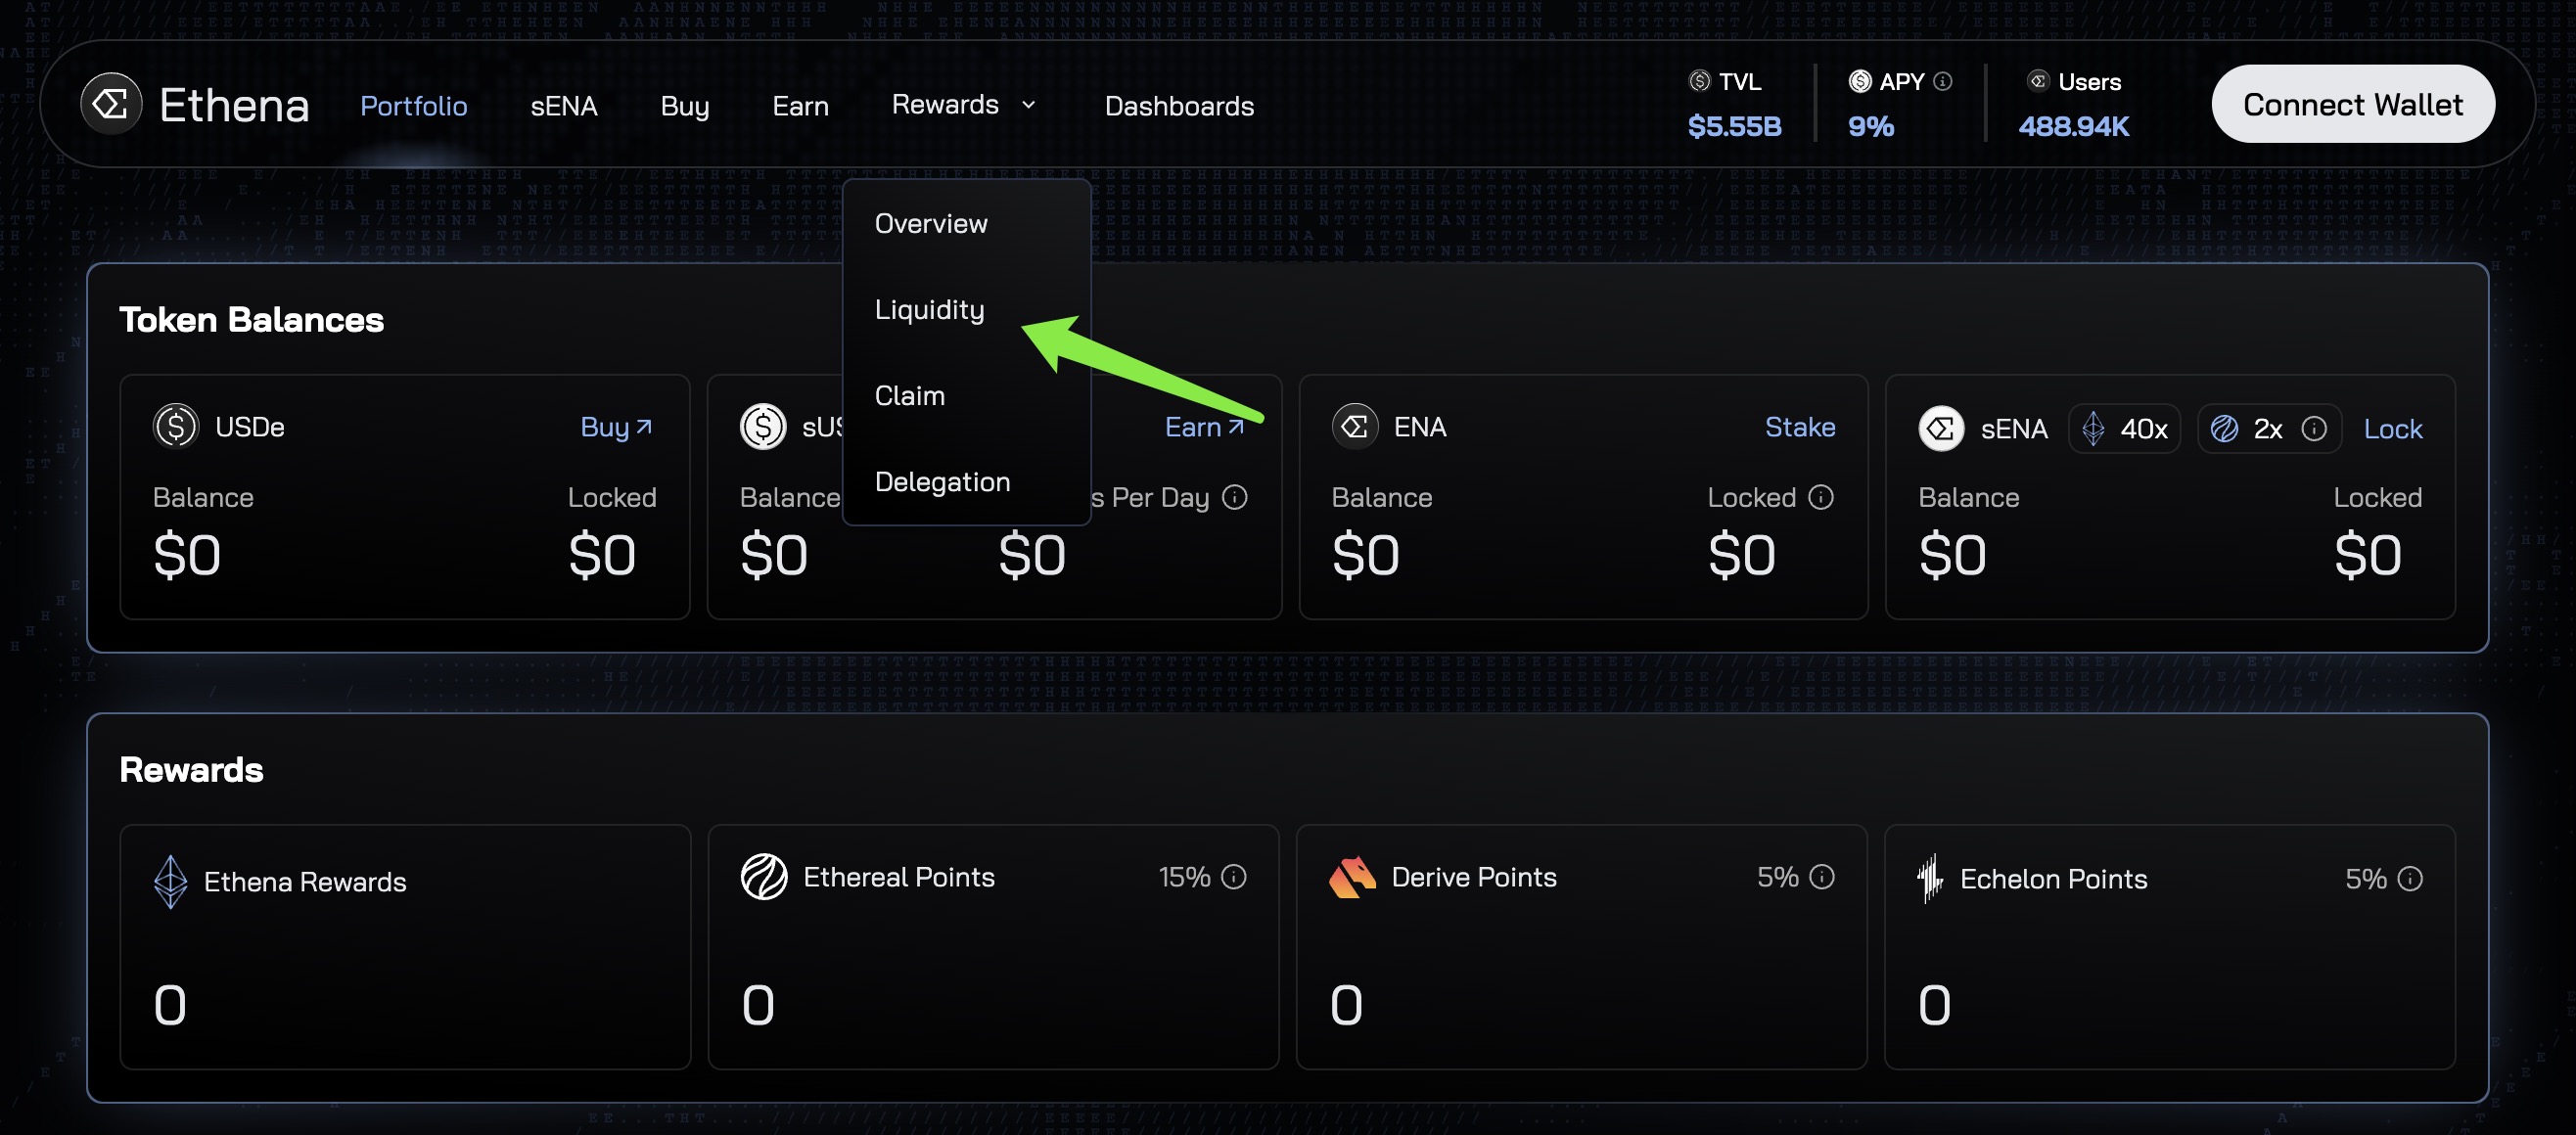Image resolution: width=2576 pixels, height=1135 pixels.
Task: Click the Derive Points label
Action: [1474, 877]
